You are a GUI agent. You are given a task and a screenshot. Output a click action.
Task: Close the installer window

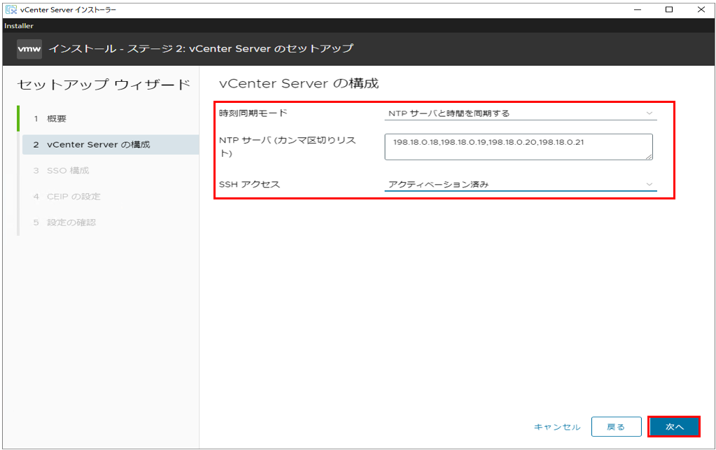pyautogui.click(x=701, y=10)
